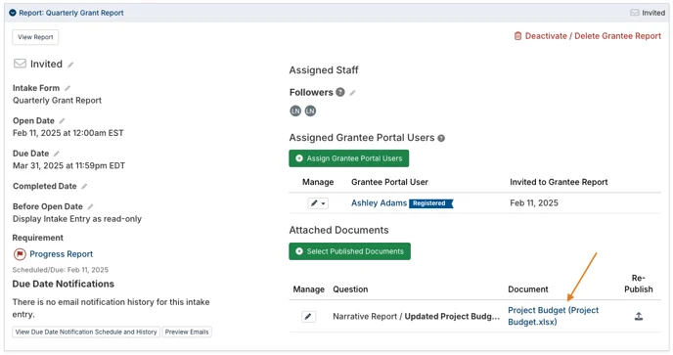Click the envelope icon beside Invited heading
Image resolution: width=673 pixels, height=355 pixels.
20,64
